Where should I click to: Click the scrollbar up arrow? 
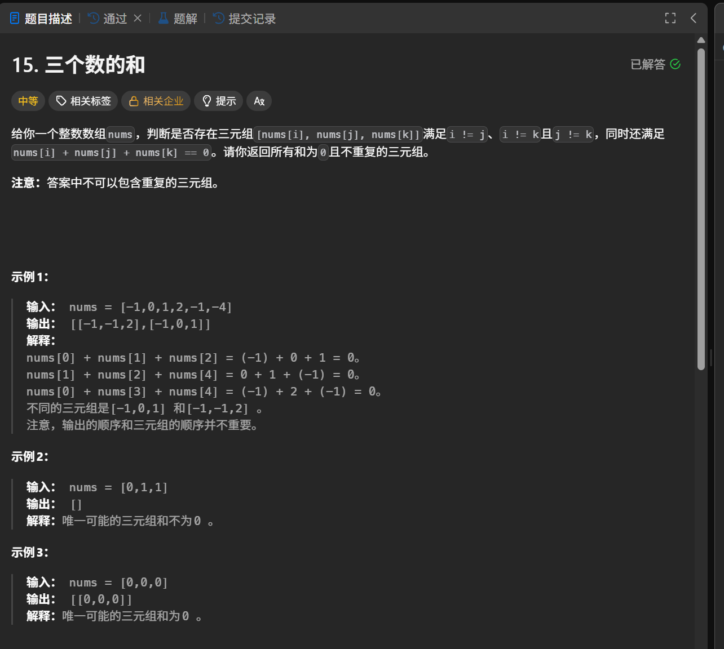tap(701, 40)
